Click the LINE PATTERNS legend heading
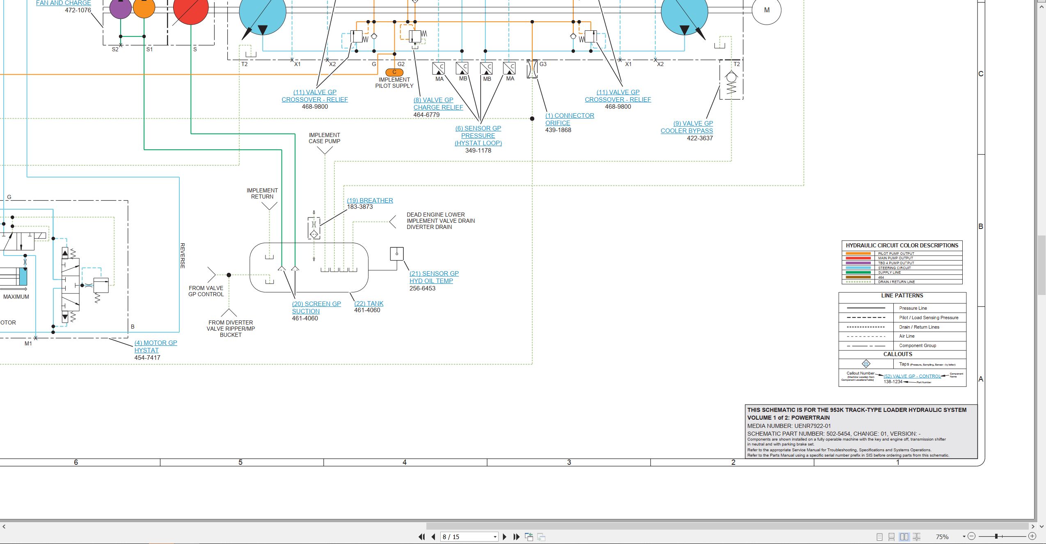 [902, 295]
